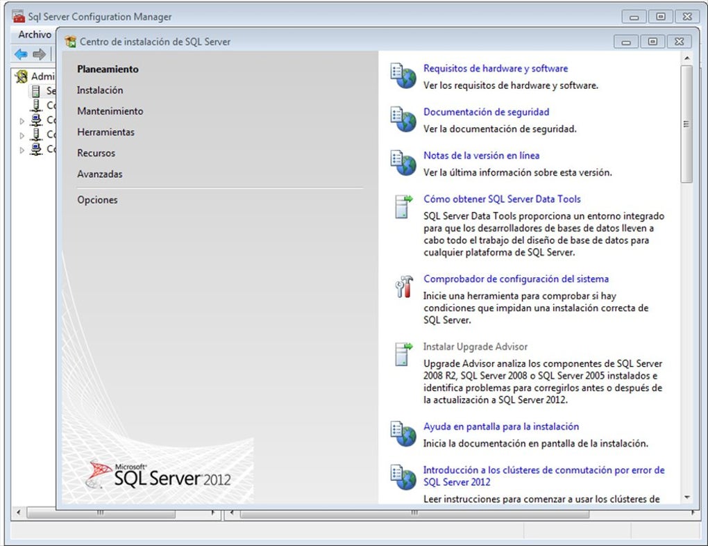This screenshot has height=546, width=708.
Task: Click the globe icon beside "Documentación de seguridad"
Action: click(x=403, y=119)
